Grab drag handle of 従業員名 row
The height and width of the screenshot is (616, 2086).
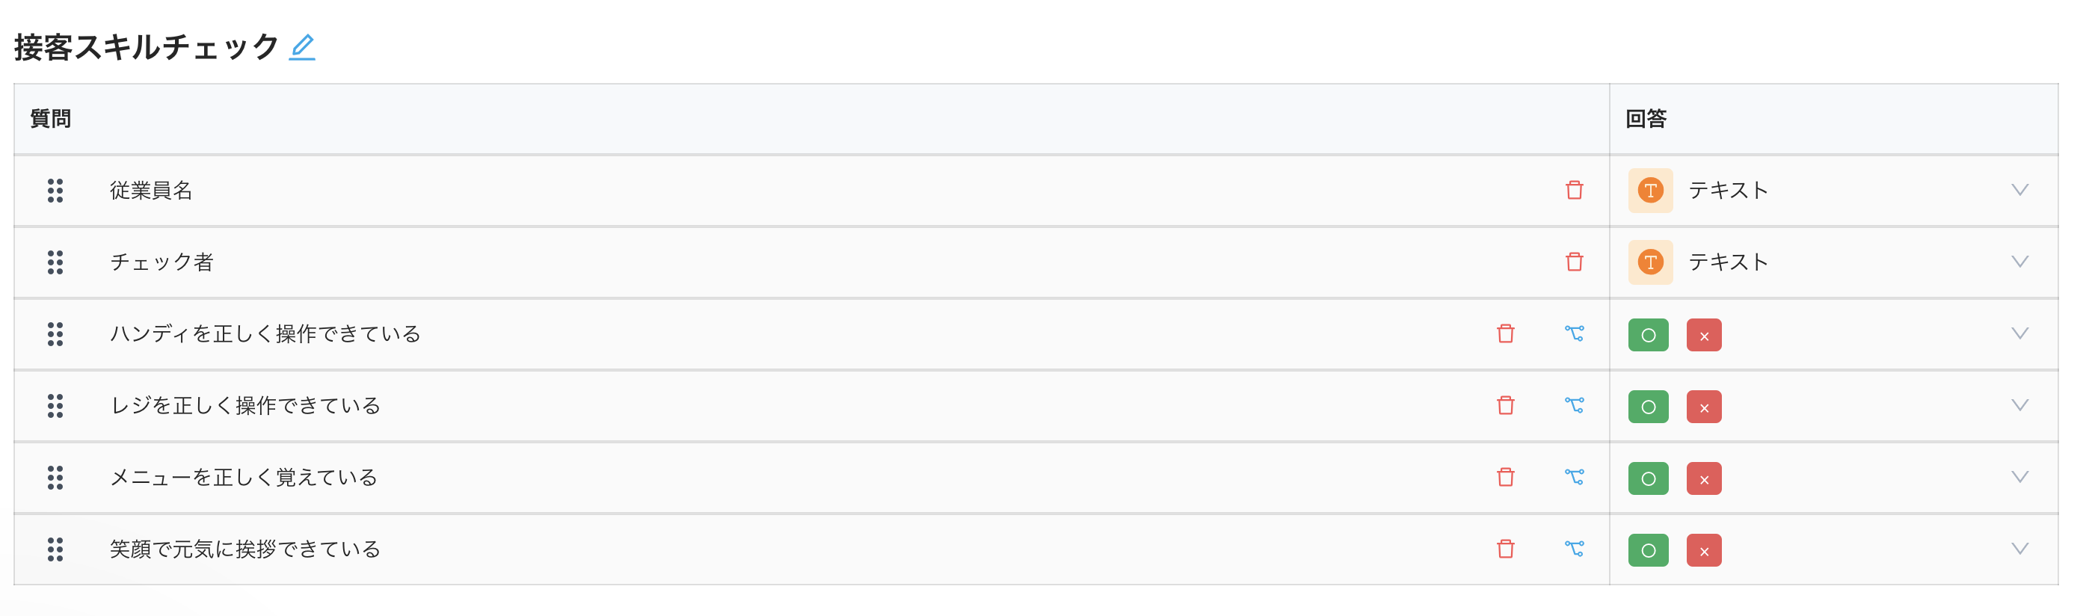coord(55,190)
